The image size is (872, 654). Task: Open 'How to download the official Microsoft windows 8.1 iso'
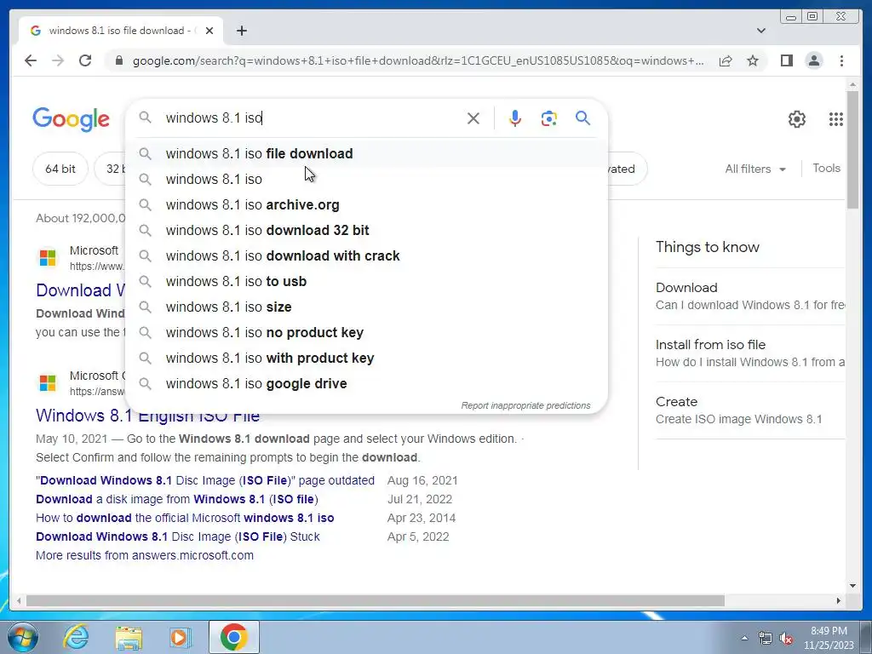[185, 518]
